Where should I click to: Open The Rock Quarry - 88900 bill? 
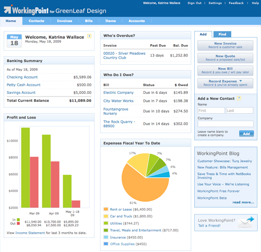(119, 124)
